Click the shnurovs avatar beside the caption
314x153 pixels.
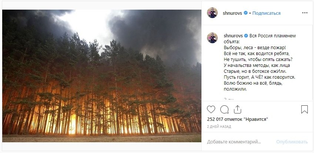click(x=212, y=38)
